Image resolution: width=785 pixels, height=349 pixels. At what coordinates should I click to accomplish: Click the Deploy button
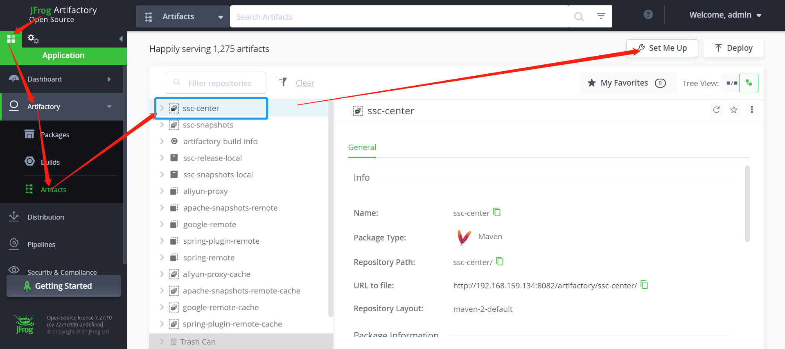tap(733, 48)
